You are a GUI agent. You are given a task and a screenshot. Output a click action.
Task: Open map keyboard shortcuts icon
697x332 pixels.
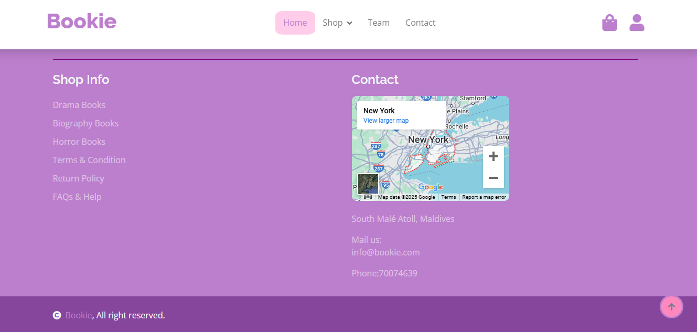coord(368,197)
